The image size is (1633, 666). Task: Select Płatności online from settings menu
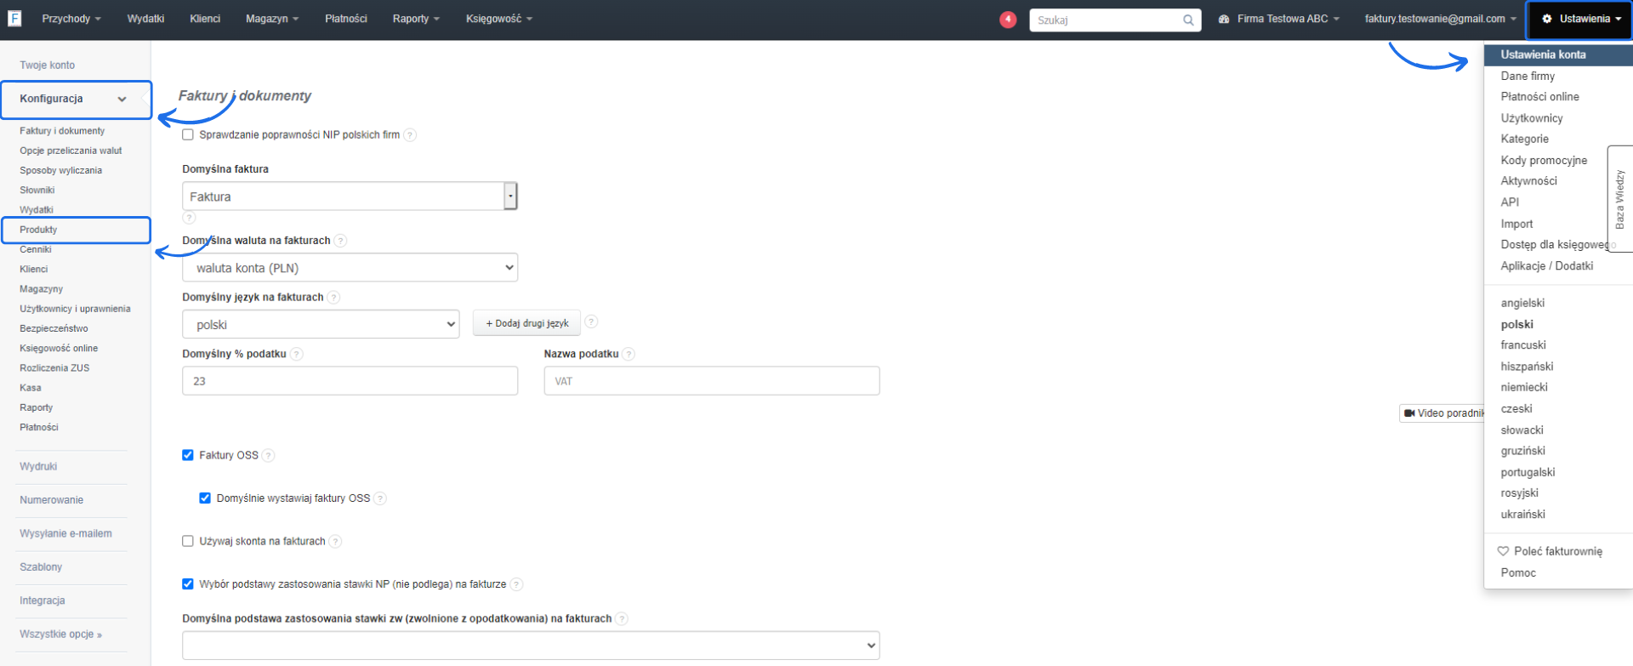click(1539, 97)
